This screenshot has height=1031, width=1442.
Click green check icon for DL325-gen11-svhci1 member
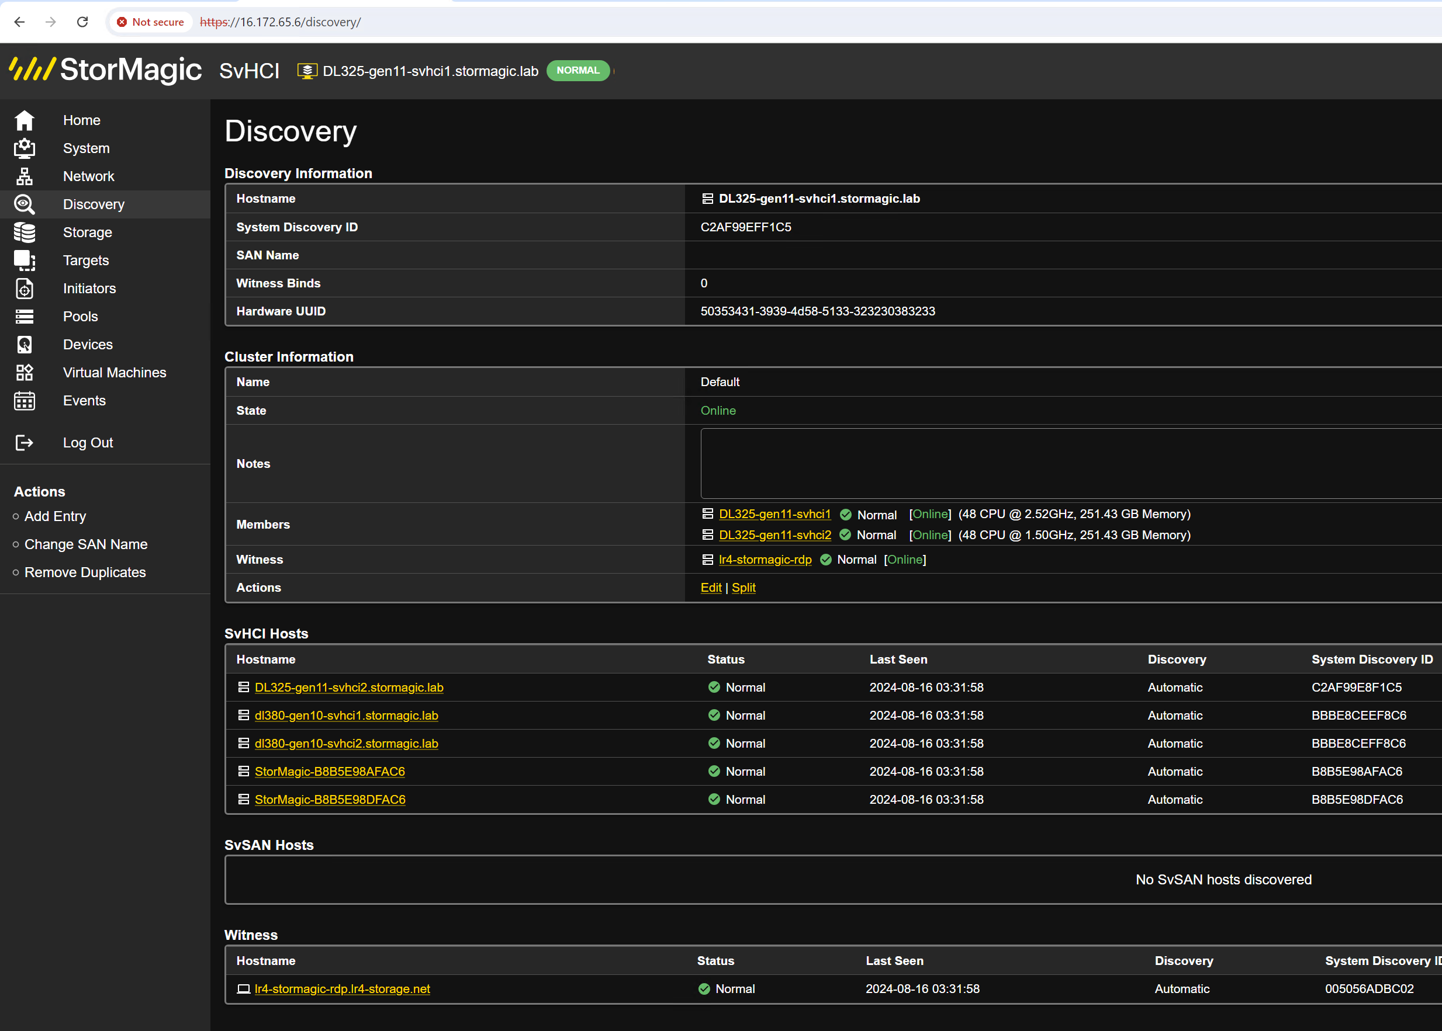pos(846,514)
